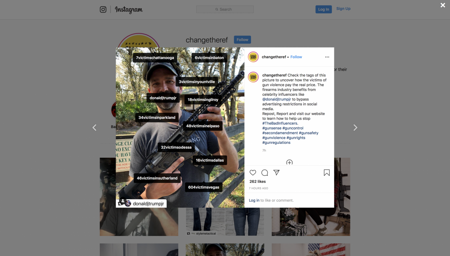
Task: Click the Instagram camera logo icon
Action: pyautogui.click(x=103, y=9)
